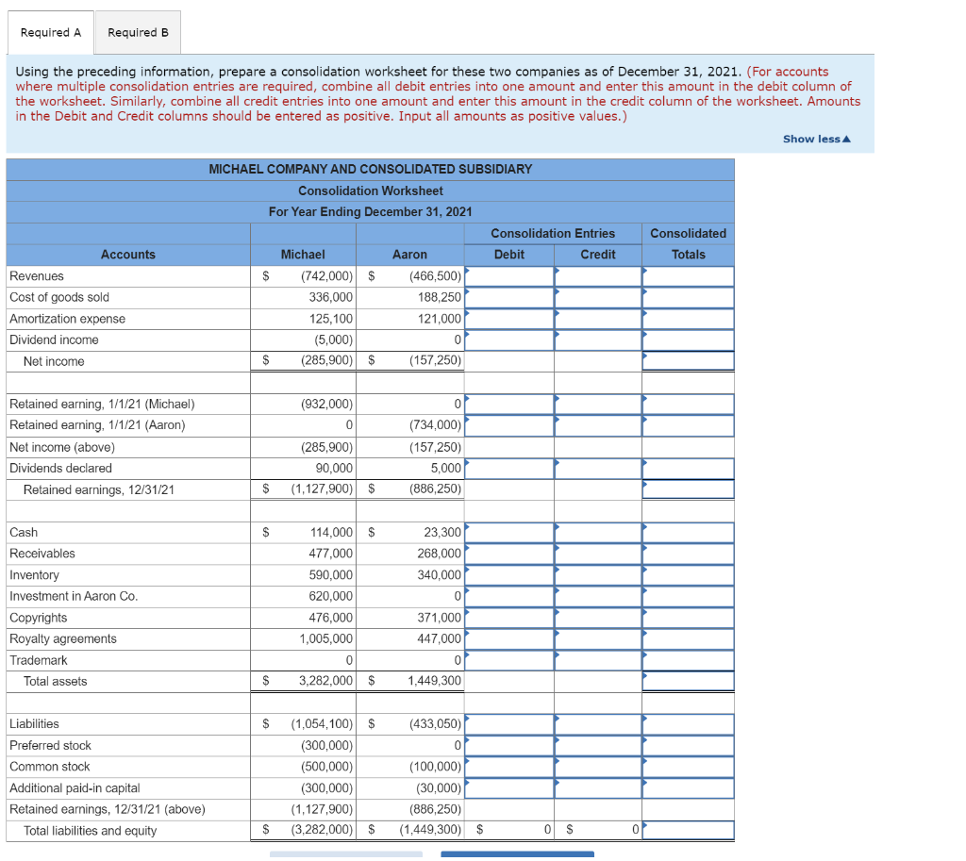
Task: Select Cost of goods sold debit field
Action: tap(508, 298)
